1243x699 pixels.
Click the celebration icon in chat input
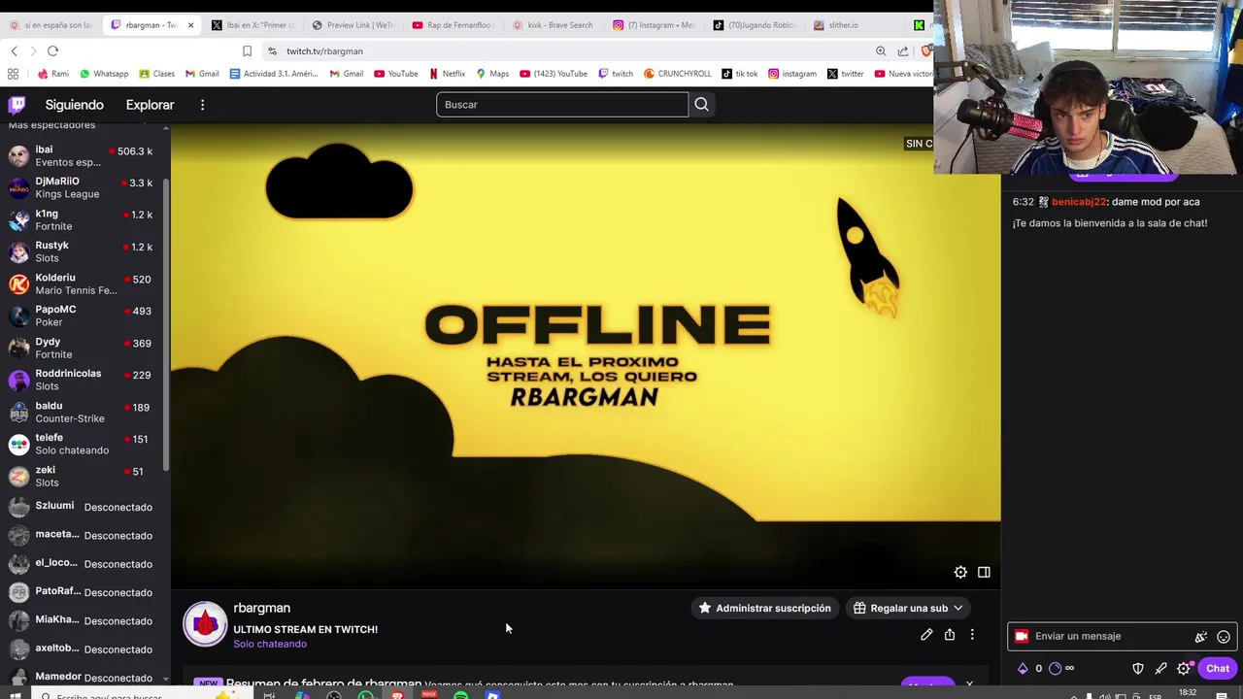click(x=1201, y=637)
